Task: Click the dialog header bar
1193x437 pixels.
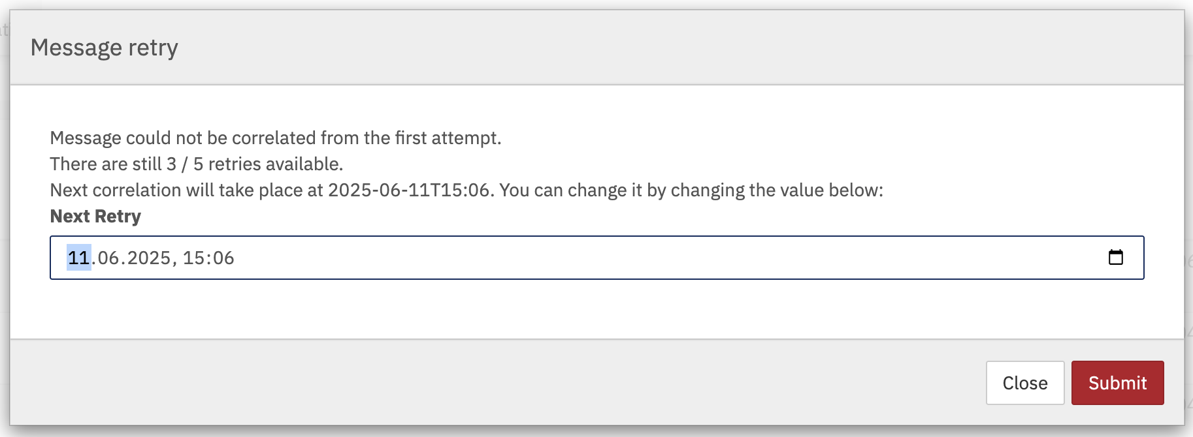Action: coord(588,47)
